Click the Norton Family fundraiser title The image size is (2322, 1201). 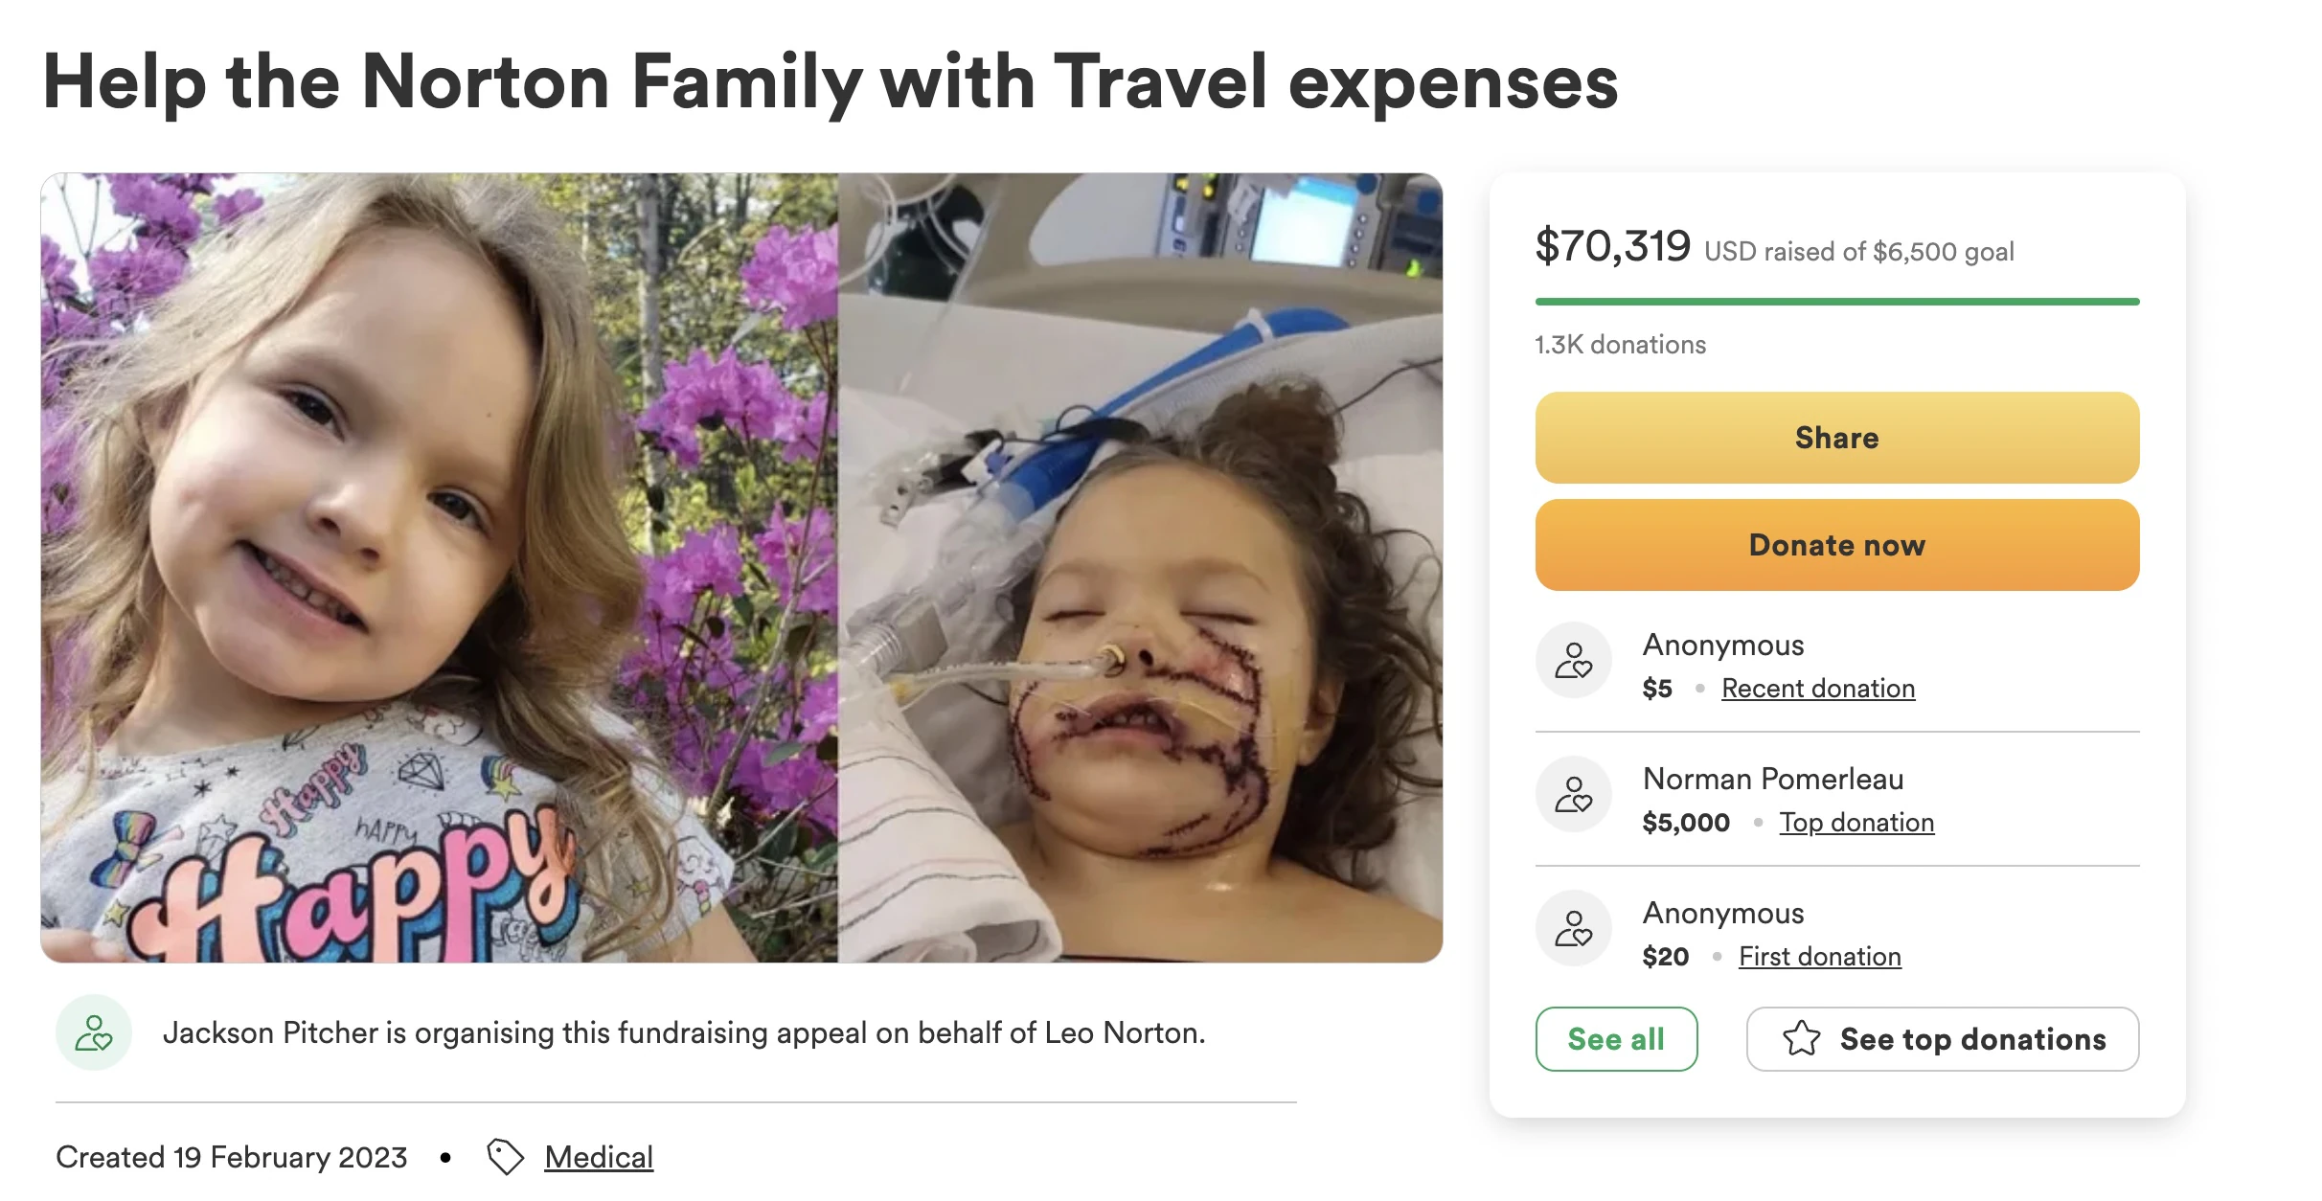(x=830, y=82)
